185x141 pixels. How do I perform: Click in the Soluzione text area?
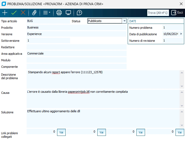tap(103, 118)
